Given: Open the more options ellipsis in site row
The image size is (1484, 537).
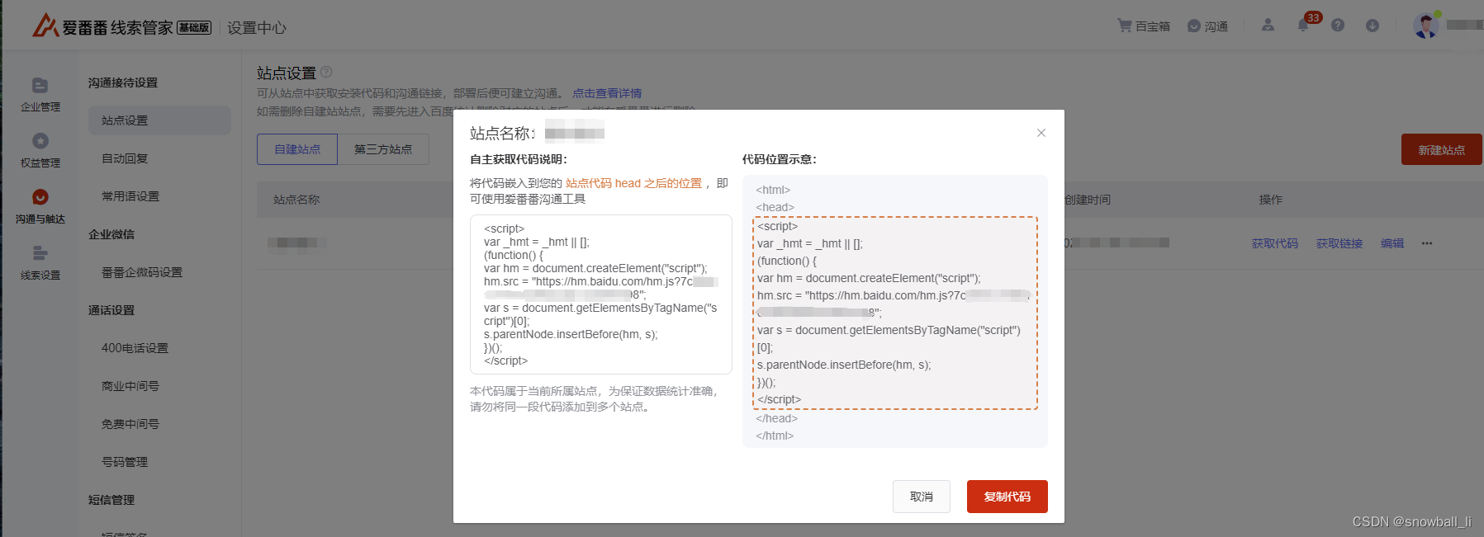Looking at the screenshot, I should click(x=1427, y=243).
